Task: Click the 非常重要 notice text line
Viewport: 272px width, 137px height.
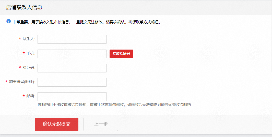Action: coord(87,22)
